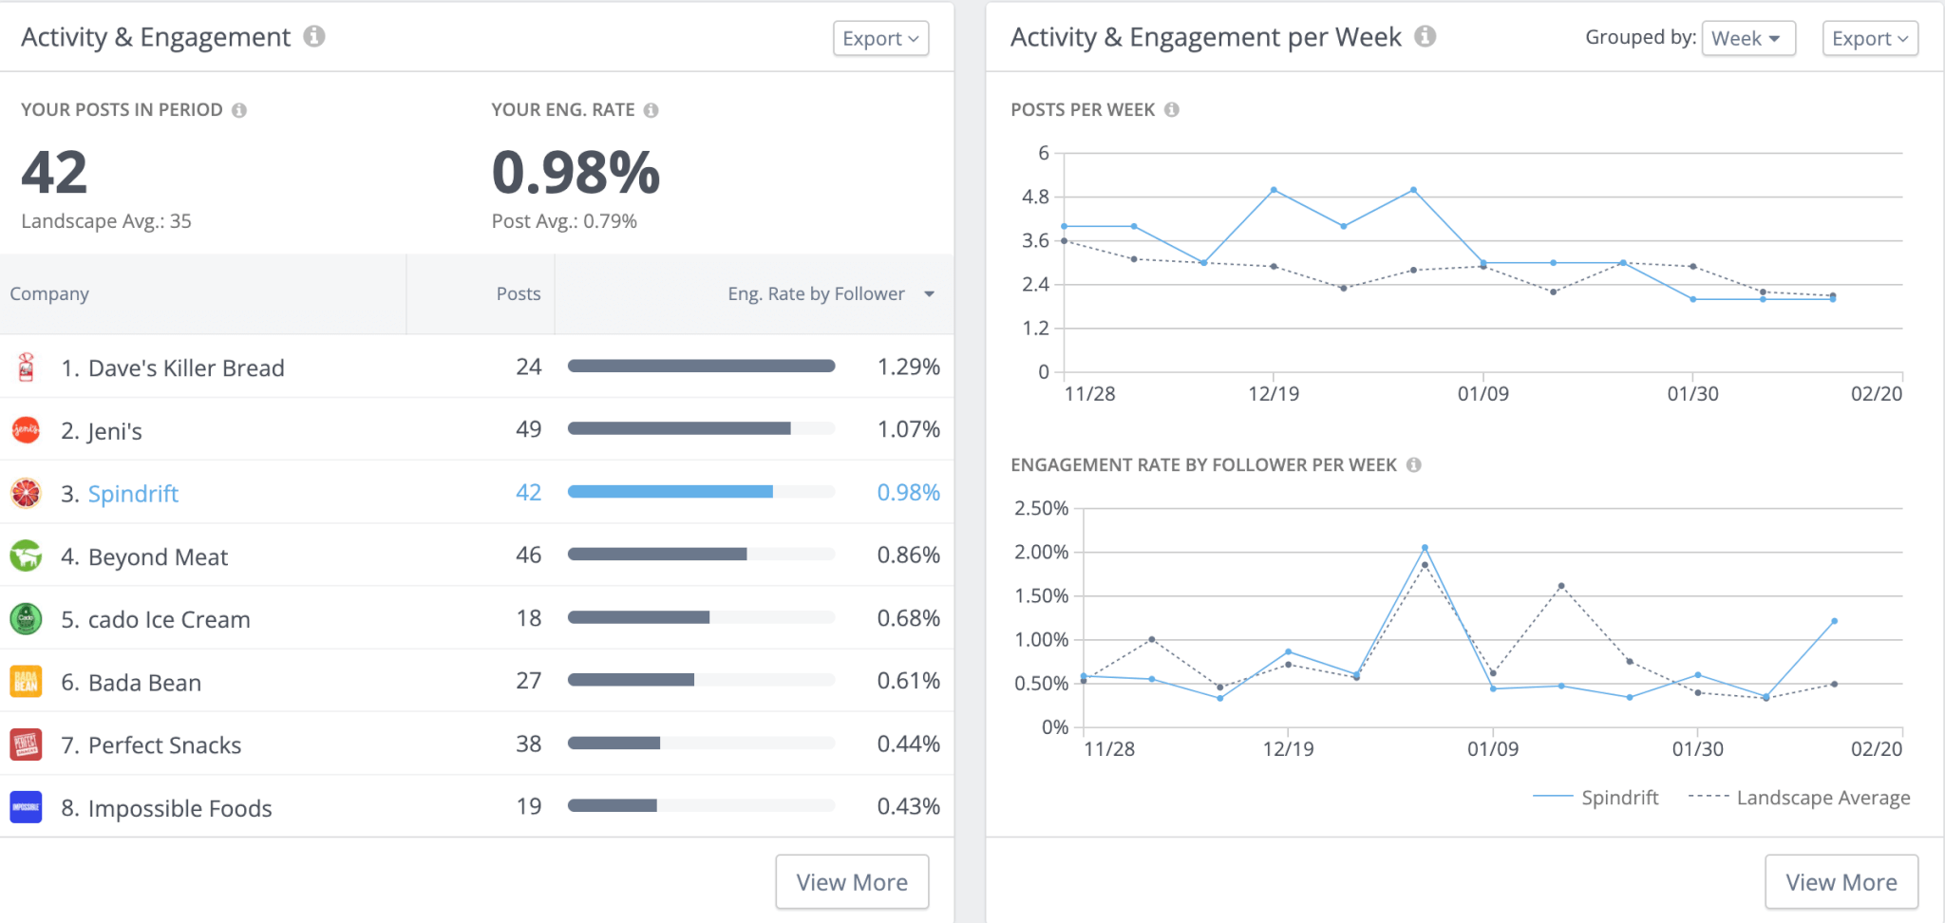Click View More under weekly charts

[x=1841, y=882]
